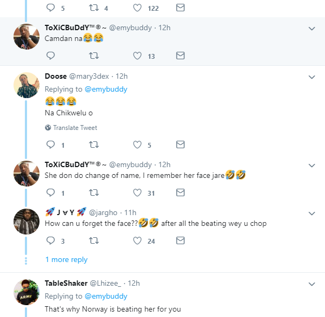Open @emybuddy mention in TableShaker's reply

[x=105, y=296]
